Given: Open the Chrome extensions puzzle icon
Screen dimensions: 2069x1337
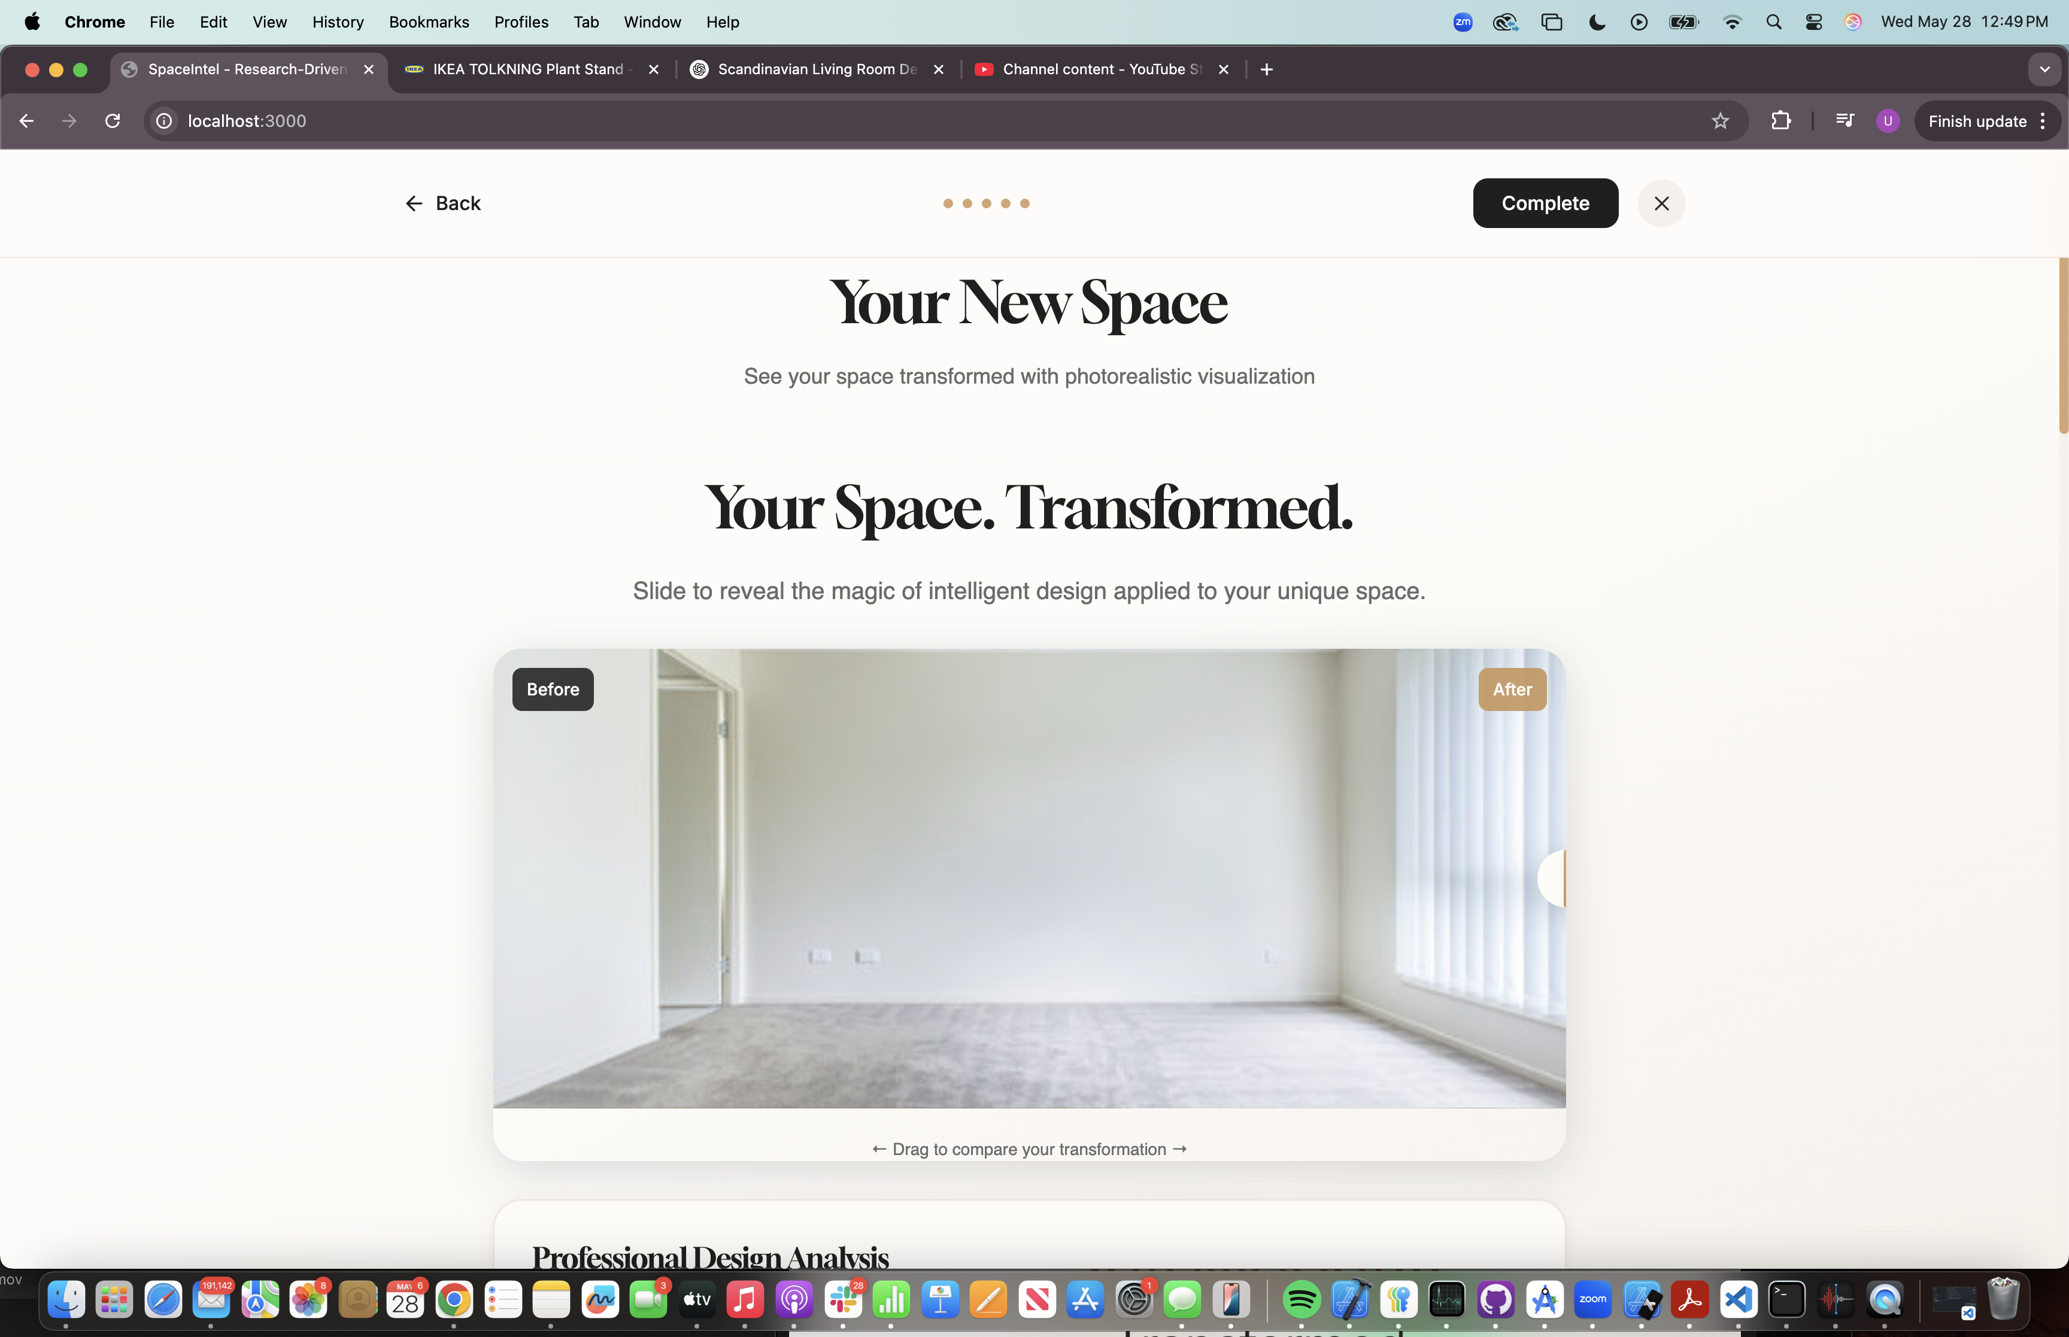Looking at the screenshot, I should [x=1781, y=121].
